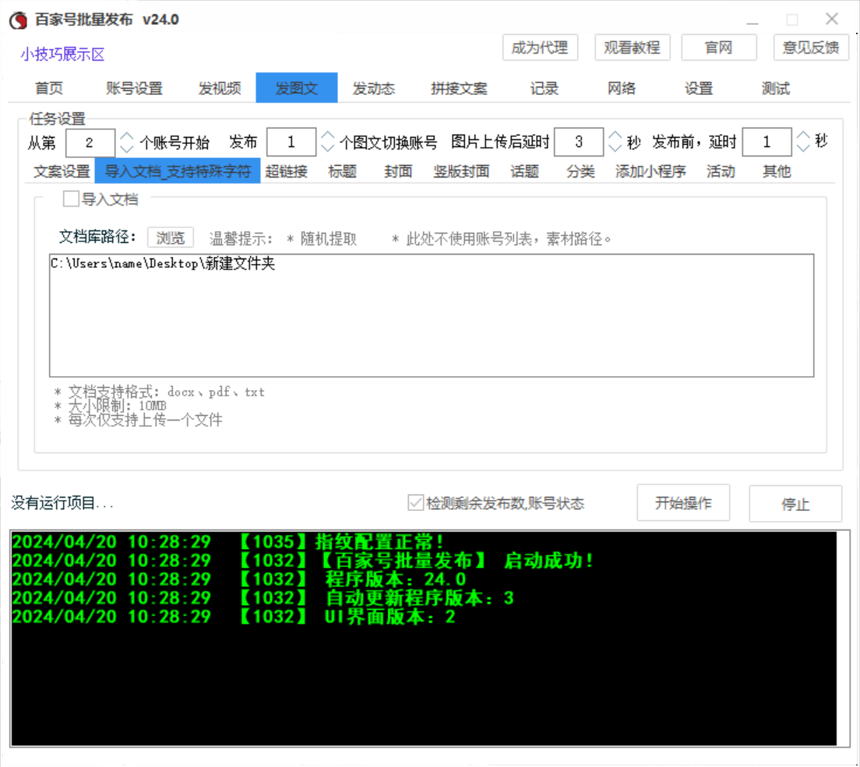Select the 导入文档_支持特殊字符 sub-tab
860x767 pixels.
click(x=178, y=171)
